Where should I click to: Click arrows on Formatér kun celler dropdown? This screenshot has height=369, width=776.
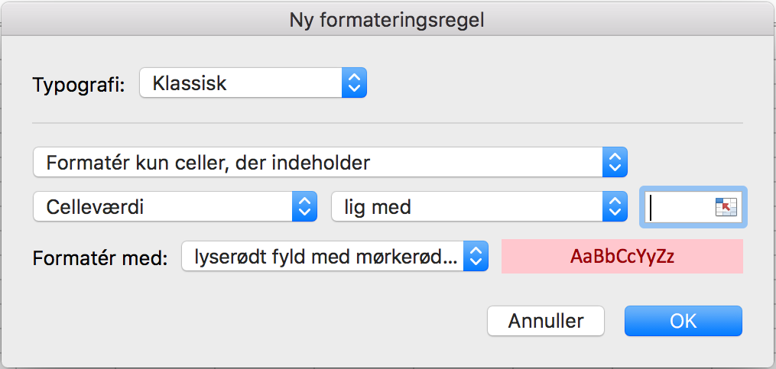[615, 162]
